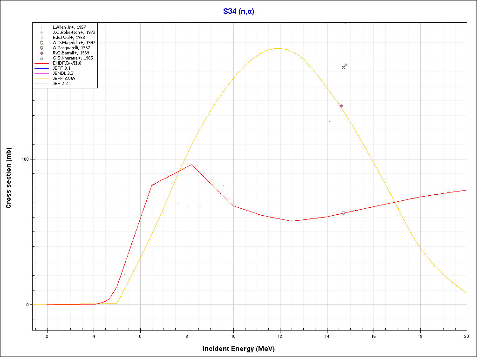
Task: Click the L.Allen Jr+, 1957 legend entry
Action: point(69,27)
